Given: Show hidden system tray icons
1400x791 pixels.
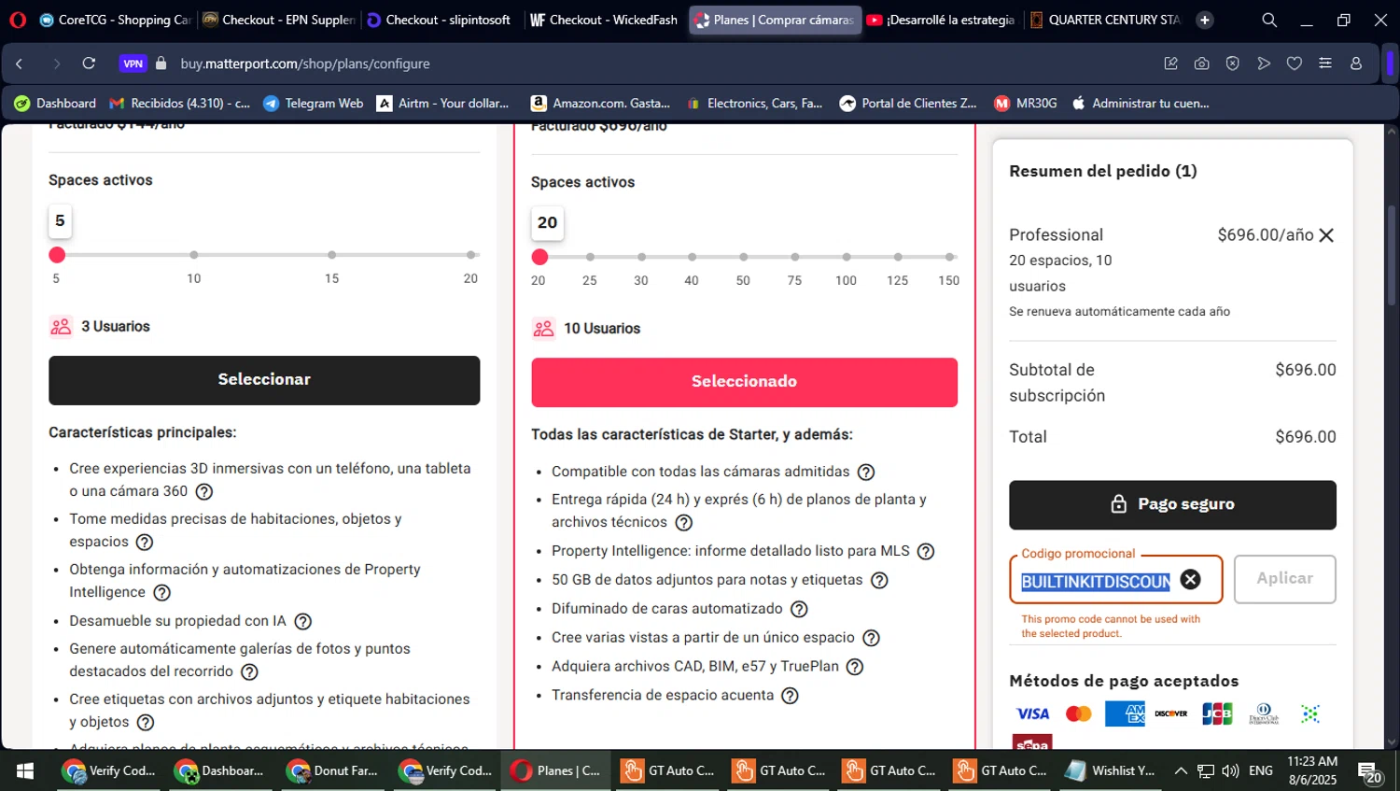Looking at the screenshot, I should point(1181,771).
